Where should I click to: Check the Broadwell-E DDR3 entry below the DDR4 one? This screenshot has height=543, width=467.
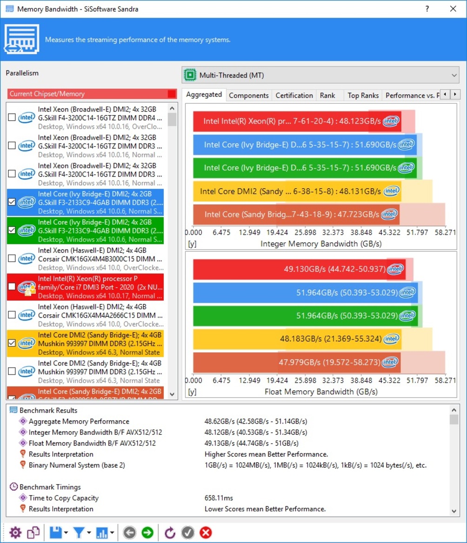click(12, 145)
